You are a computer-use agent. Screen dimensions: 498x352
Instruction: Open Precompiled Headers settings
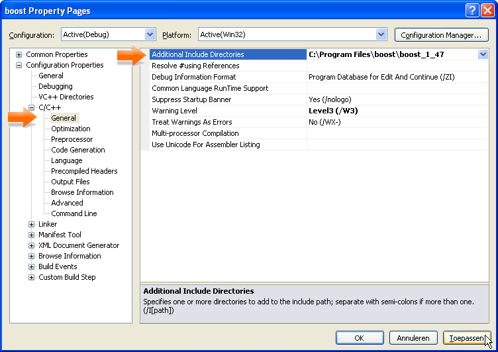point(84,171)
